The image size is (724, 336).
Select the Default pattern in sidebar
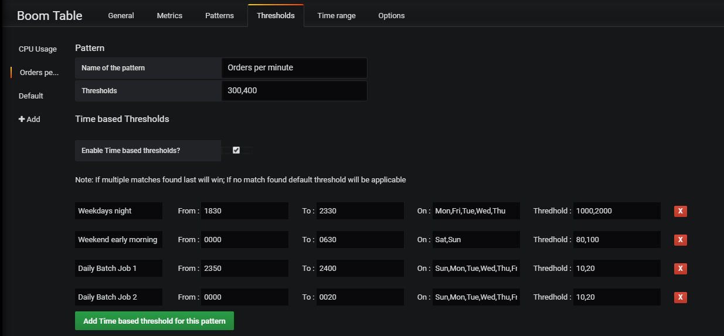[x=31, y=96]
